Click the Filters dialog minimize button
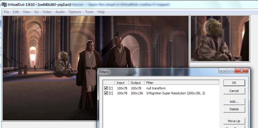The image size is (258, 128). (223, 71)
